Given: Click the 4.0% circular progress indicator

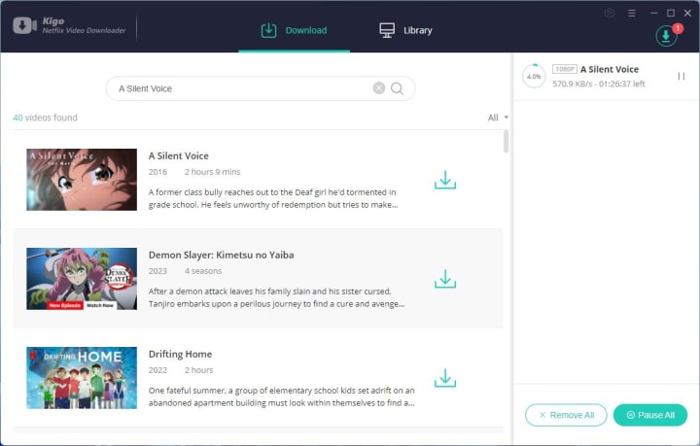Looking at the screenshot, I should pos(534,76).
